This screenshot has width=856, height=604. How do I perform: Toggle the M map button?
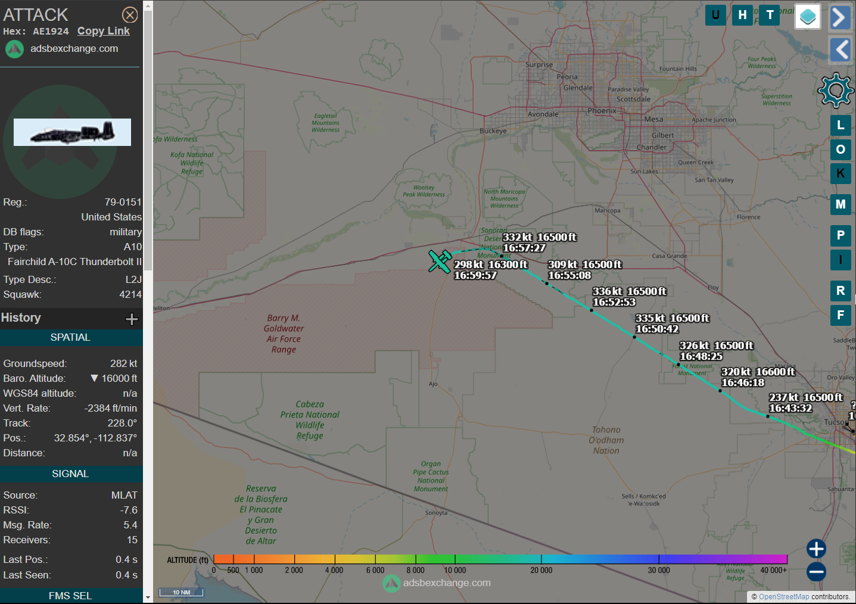(841, 204)
